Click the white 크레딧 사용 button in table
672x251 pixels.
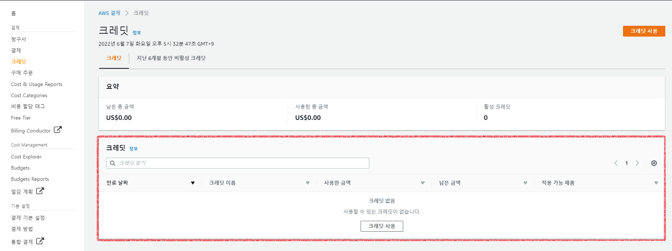382,226
